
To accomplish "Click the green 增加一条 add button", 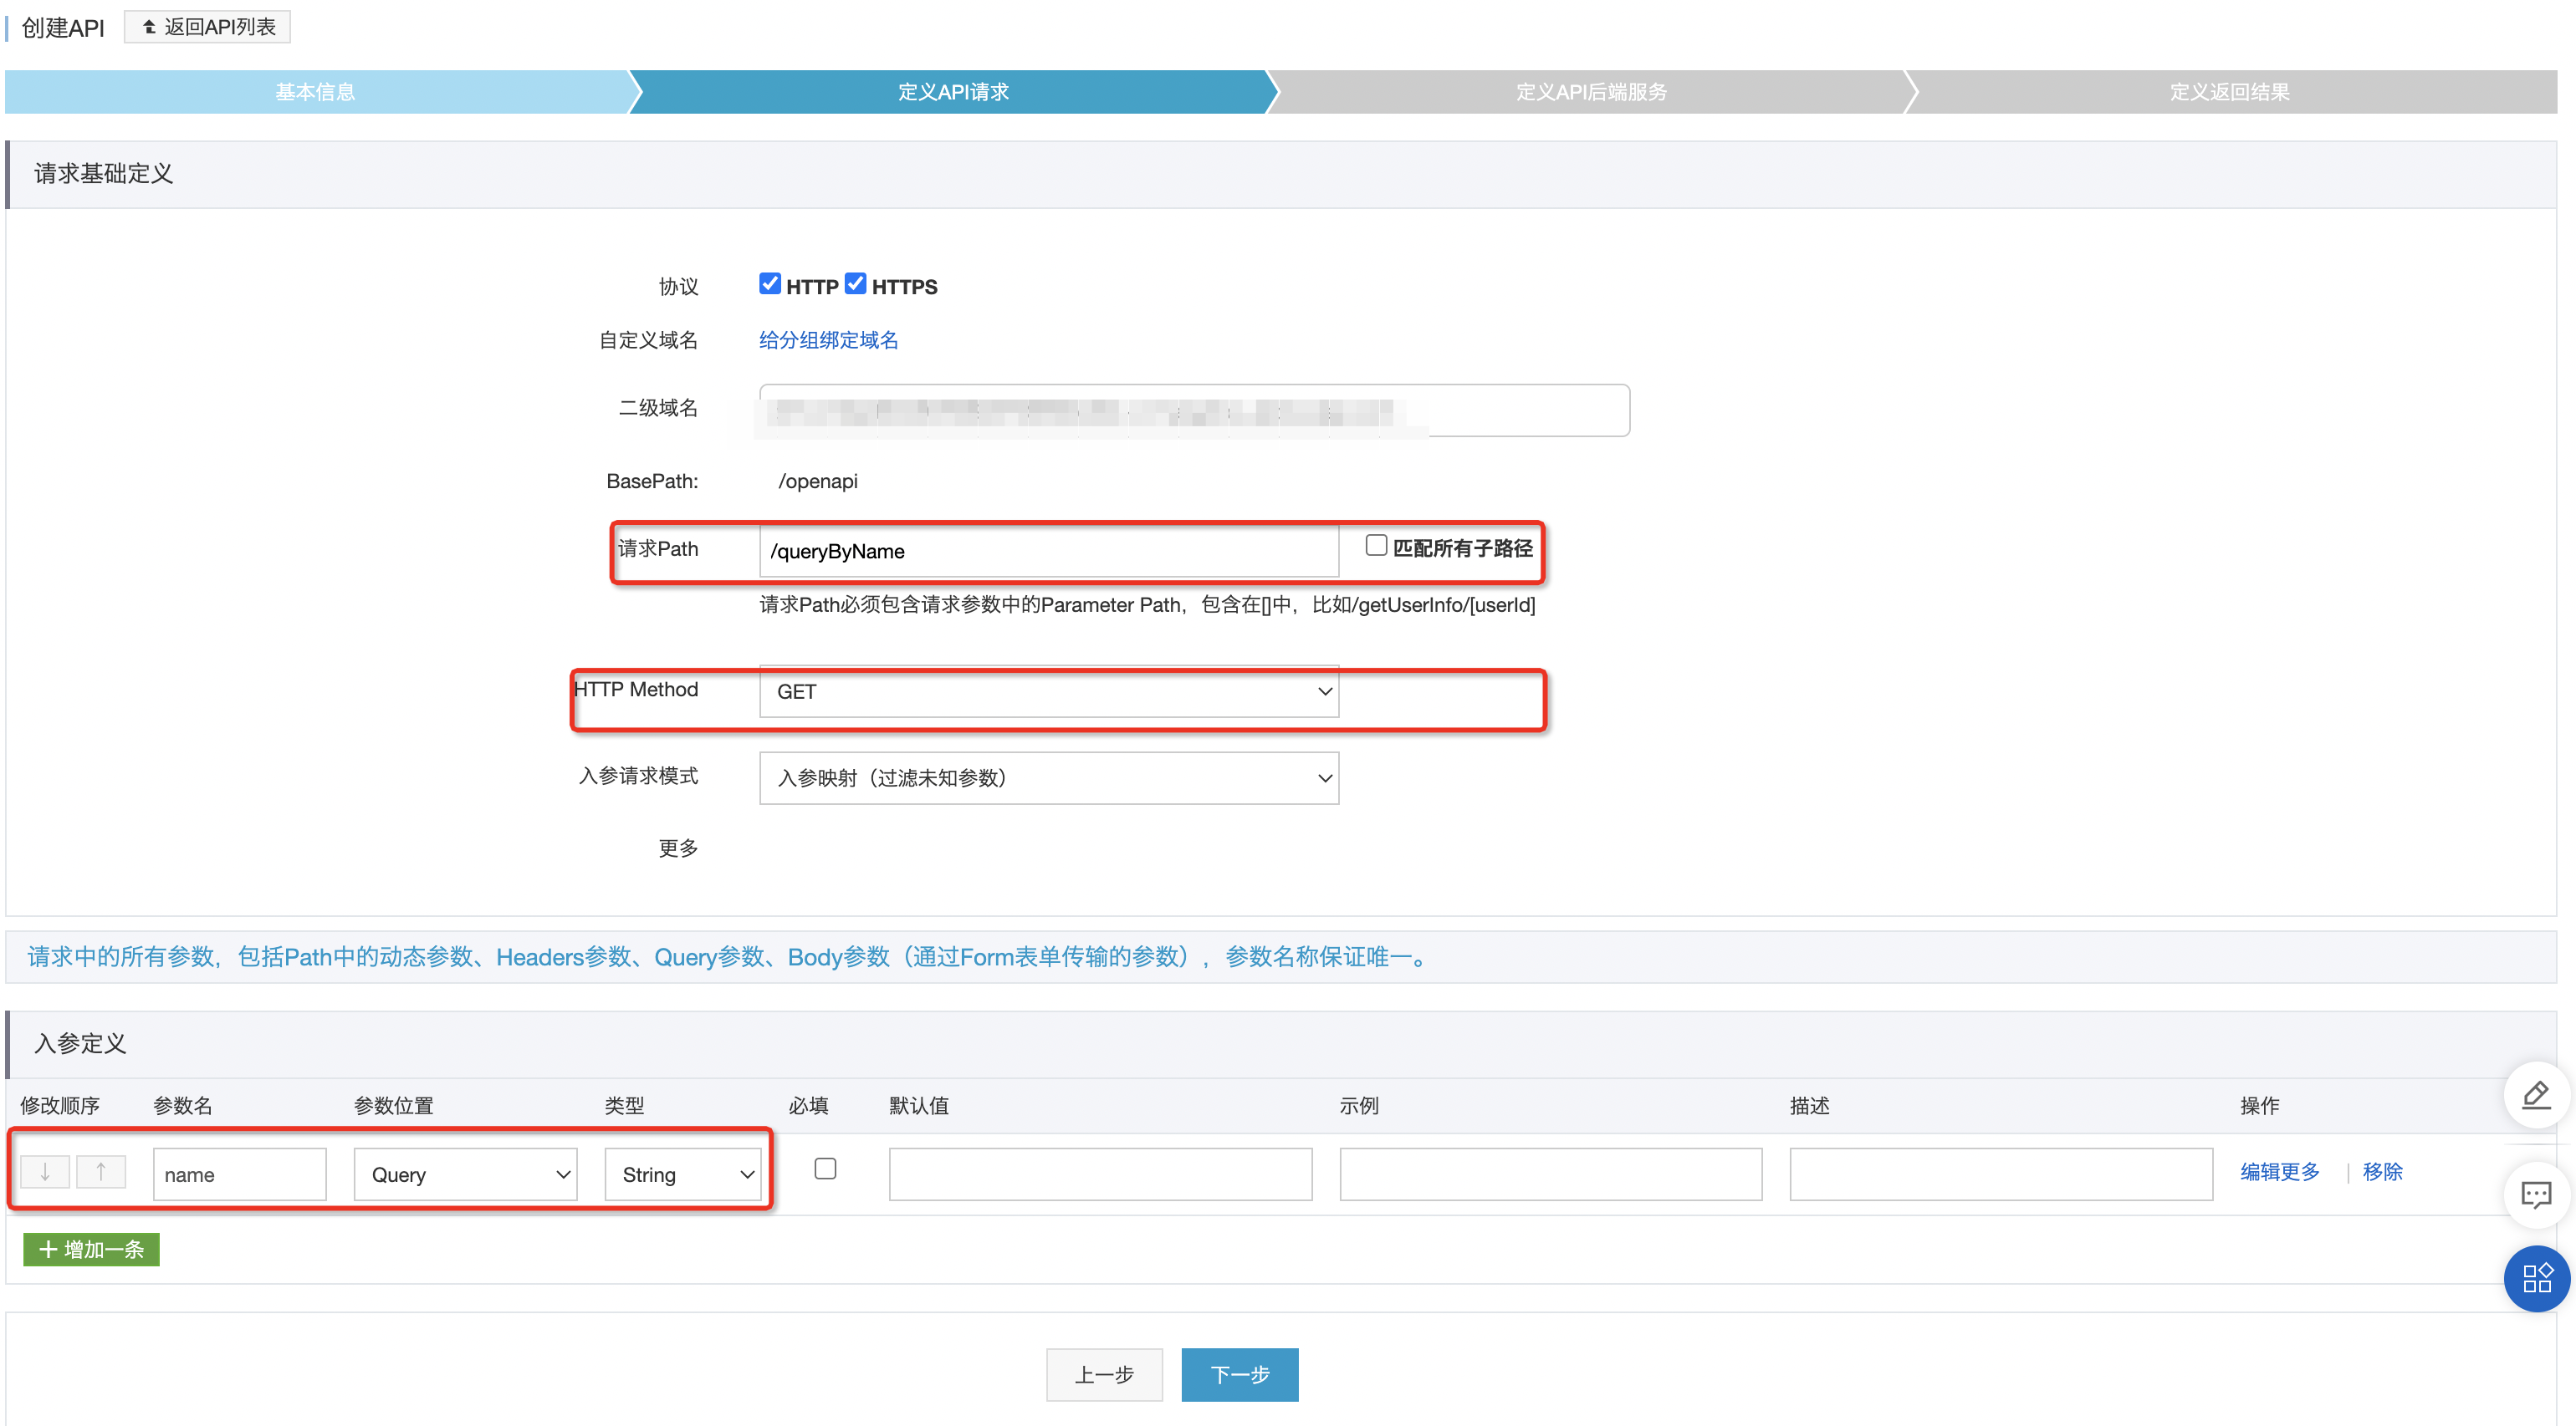I will pos(91,1249).
